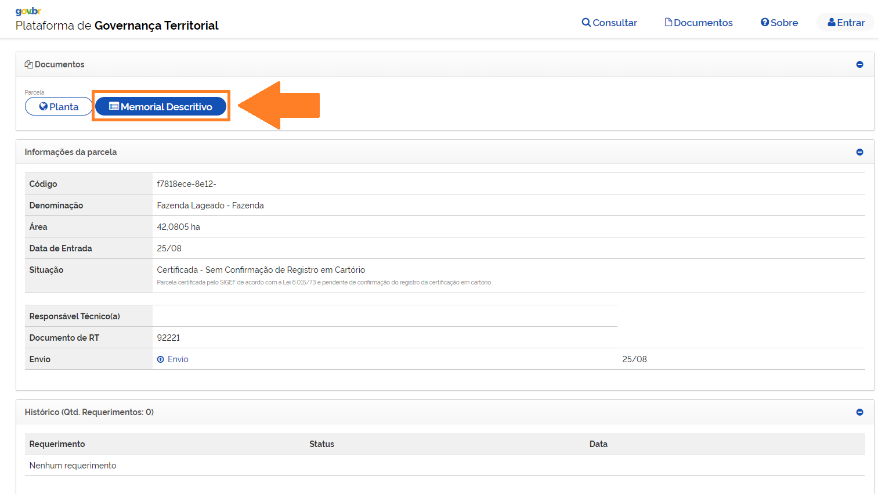Click the globe icon in Planta button

[44, 107]
